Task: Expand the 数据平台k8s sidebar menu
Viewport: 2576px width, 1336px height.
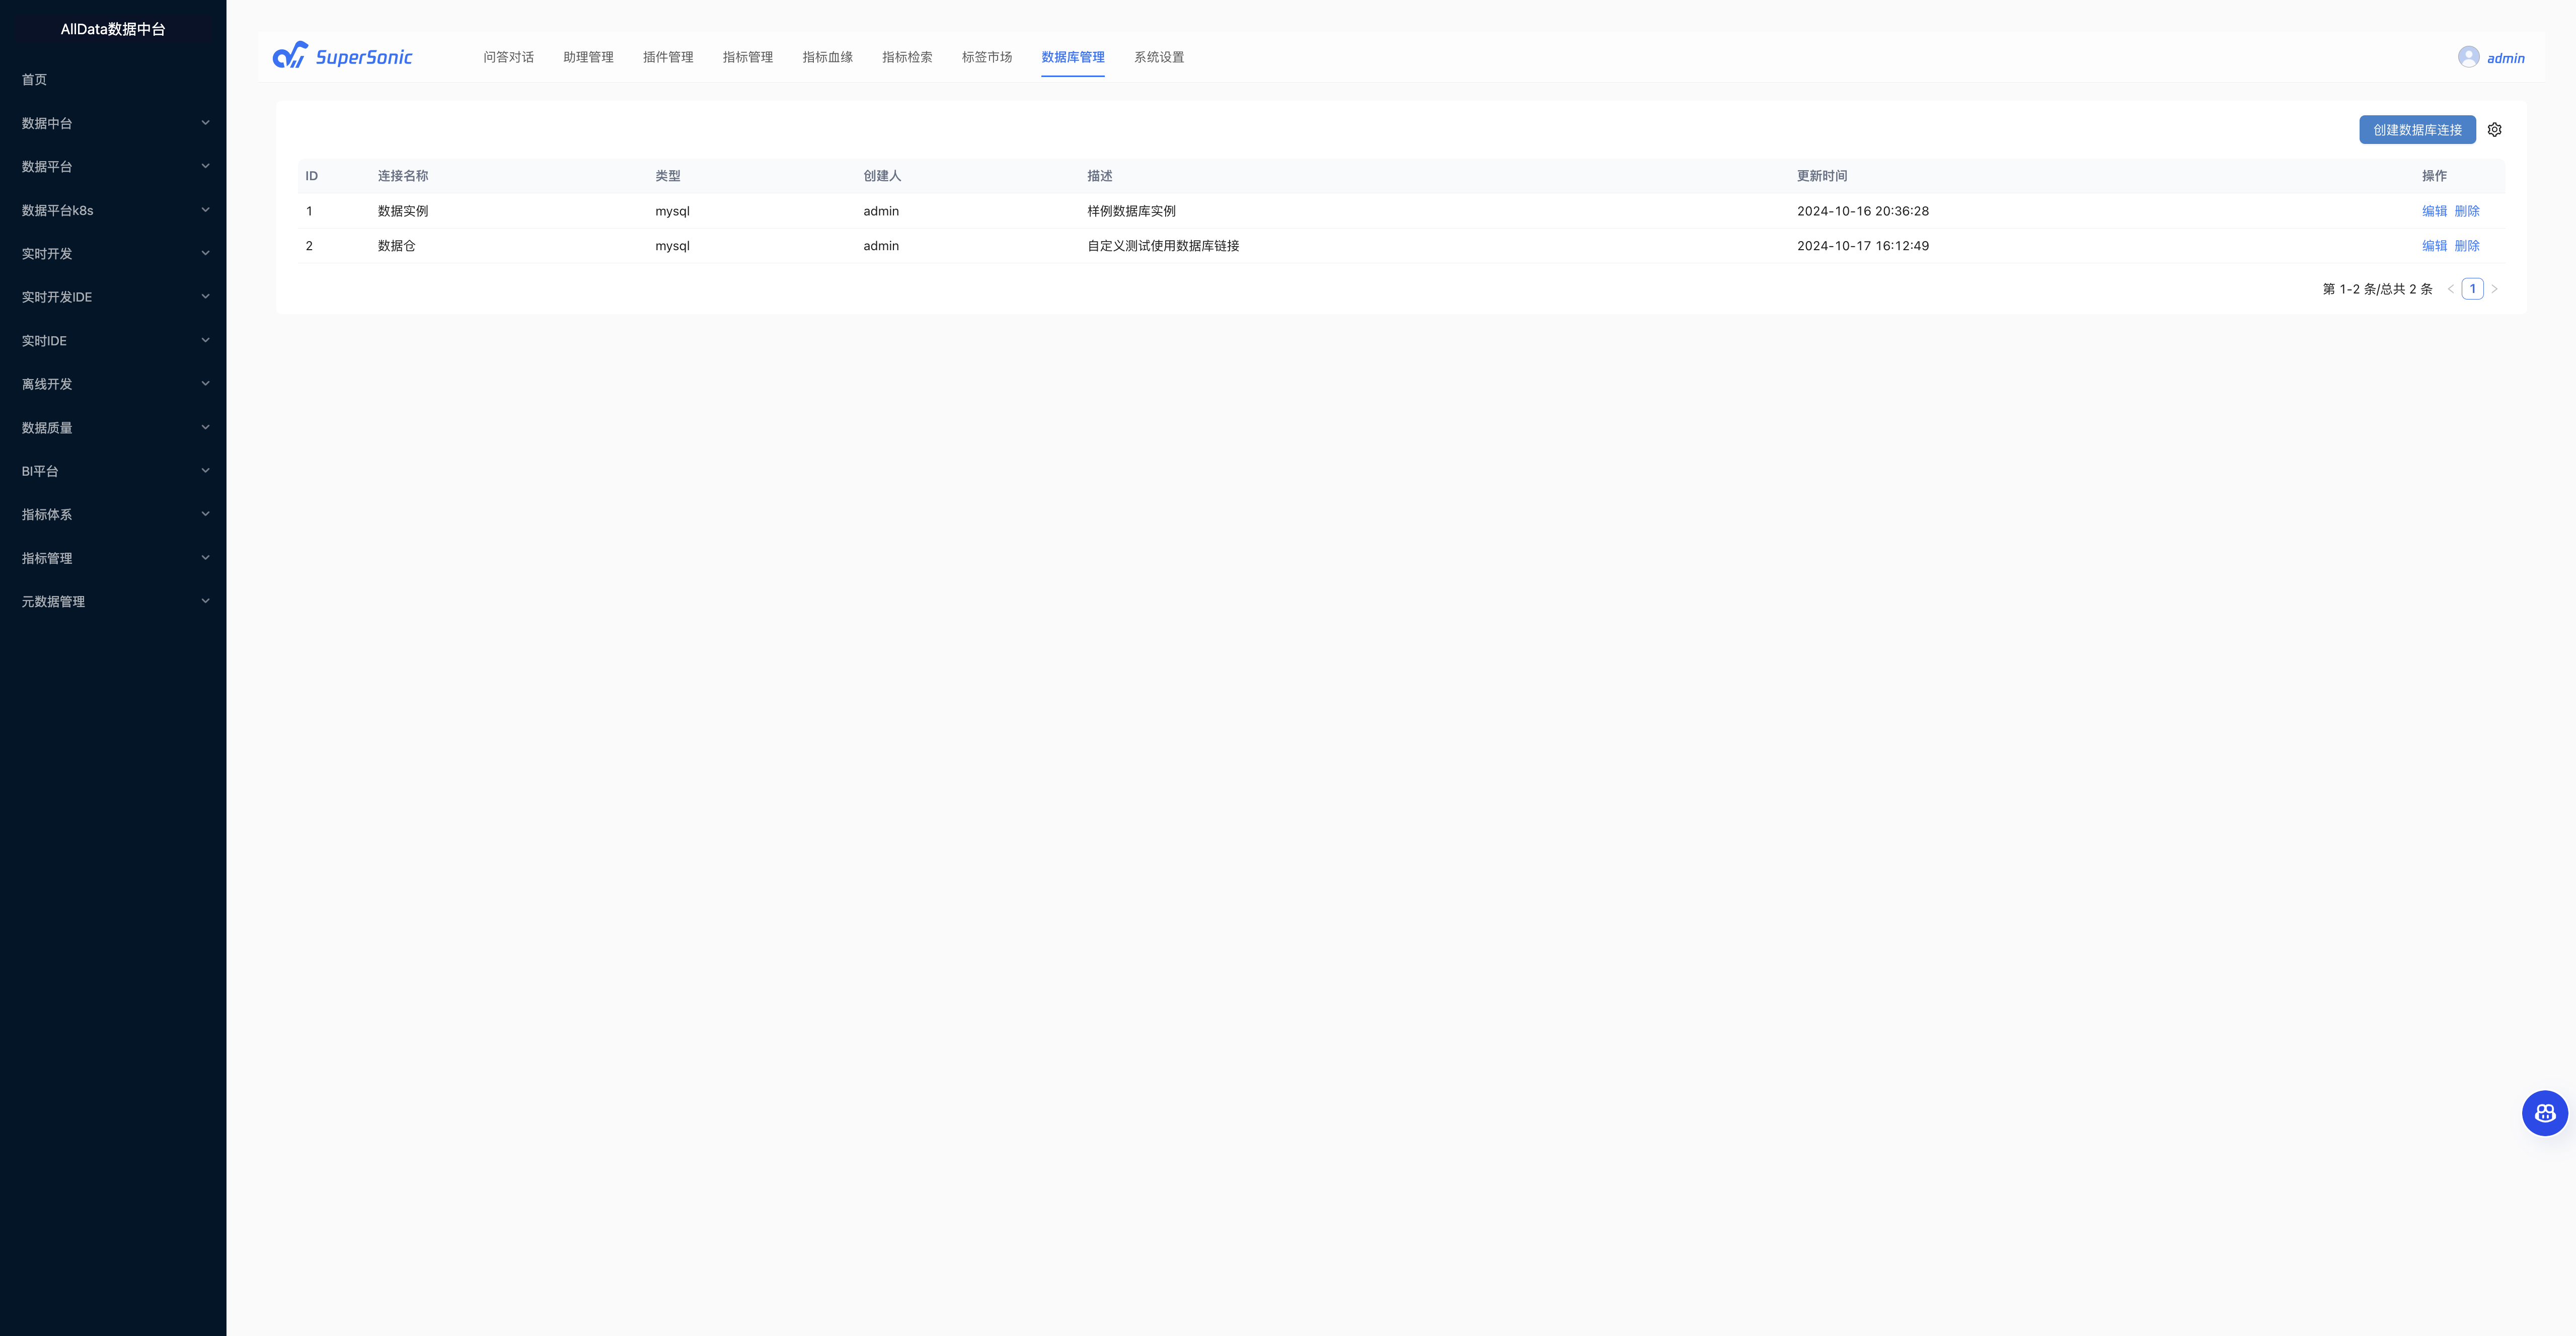Action: 113,210
